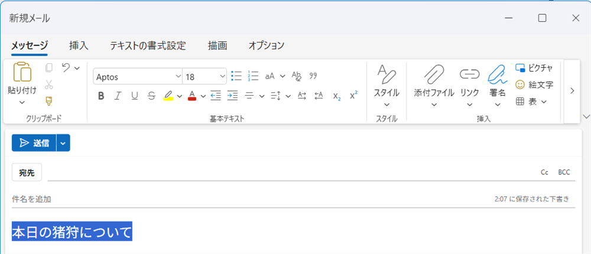Viewport: 591px width, 254px height.
Task: Click the Signature pen icon
Action: (x=498, y=74)
